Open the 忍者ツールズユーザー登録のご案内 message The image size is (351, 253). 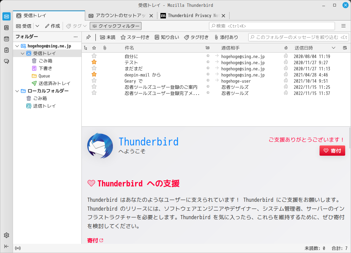pyautogui.click(x=161, y=87)
